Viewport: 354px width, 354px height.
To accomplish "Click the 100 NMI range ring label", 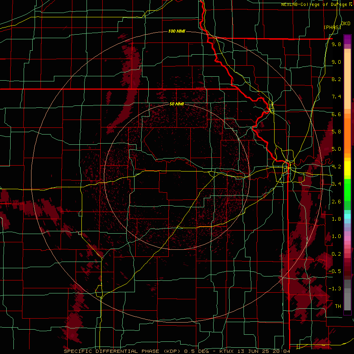I will [x=177, y=31].
